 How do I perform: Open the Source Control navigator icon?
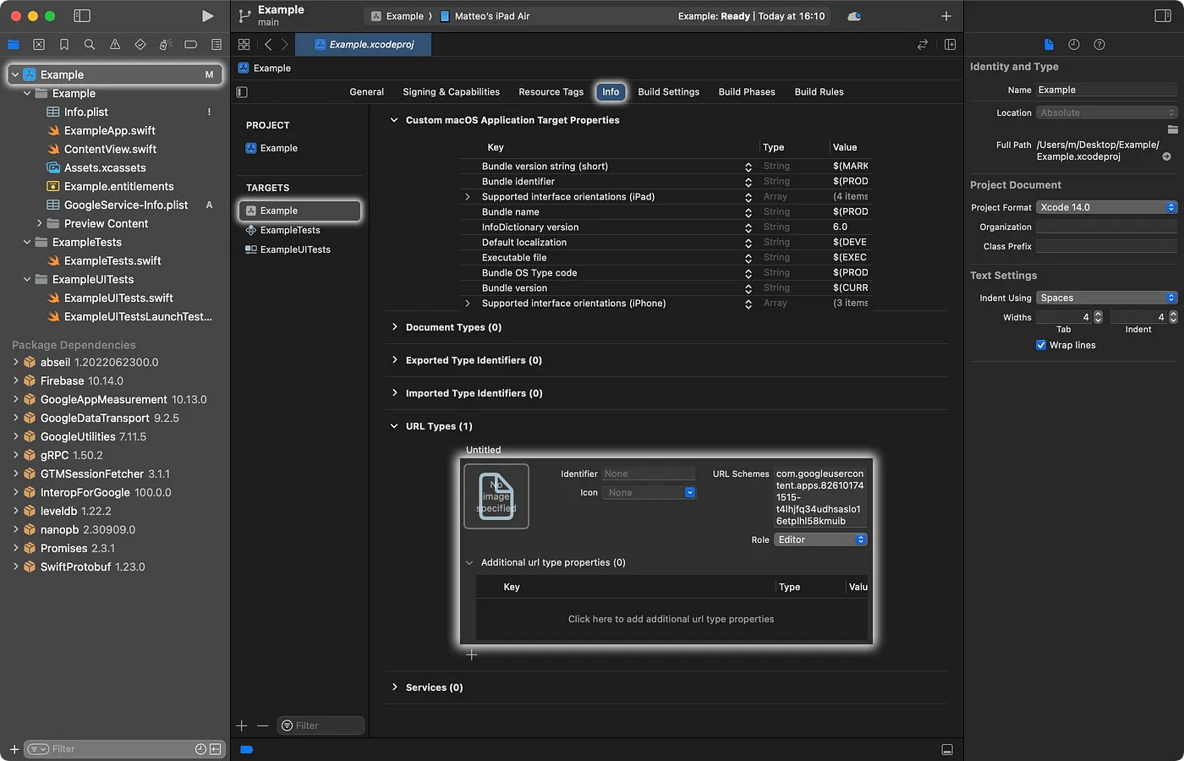(x=39, y=44)
